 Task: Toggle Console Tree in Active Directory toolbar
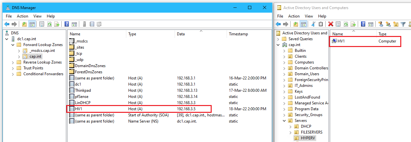pyautogui.click(x=303, y=24)
